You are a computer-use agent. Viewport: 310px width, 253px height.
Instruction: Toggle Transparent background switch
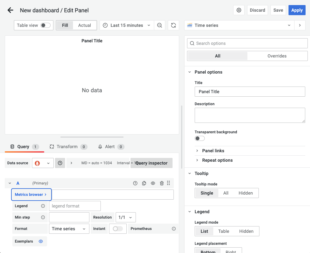pyautogui.click(x=200, y=138)
